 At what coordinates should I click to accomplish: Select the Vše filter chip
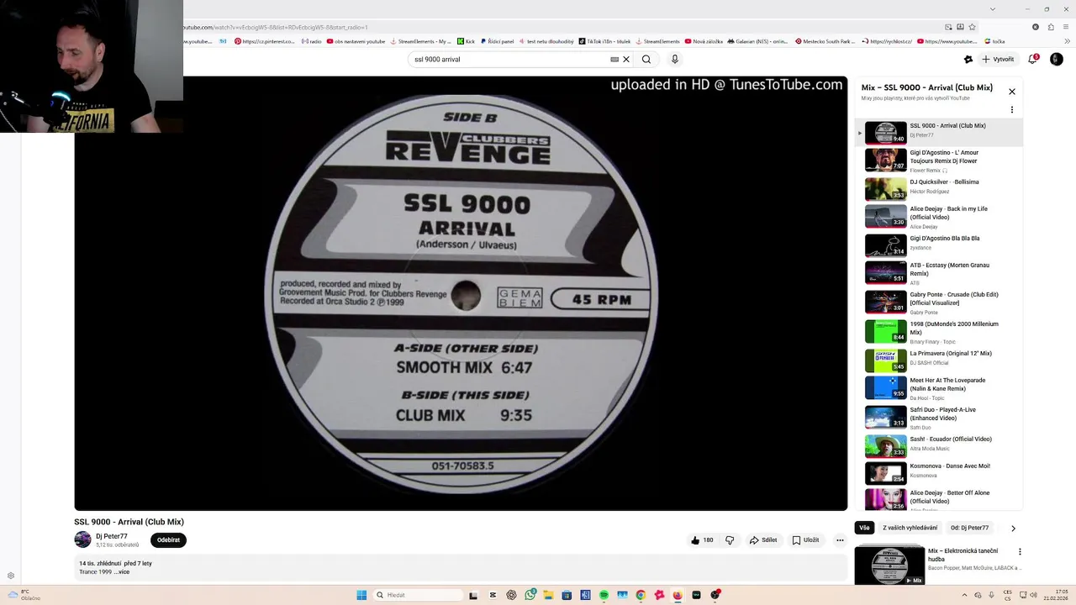[864, 528]
